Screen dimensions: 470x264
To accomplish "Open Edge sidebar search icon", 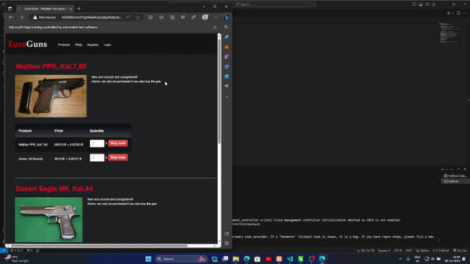I will click(x=227, y=28).
